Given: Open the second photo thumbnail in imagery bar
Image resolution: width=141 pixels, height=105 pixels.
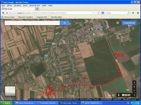Looking at the screenshot, I should coord(126,95).
